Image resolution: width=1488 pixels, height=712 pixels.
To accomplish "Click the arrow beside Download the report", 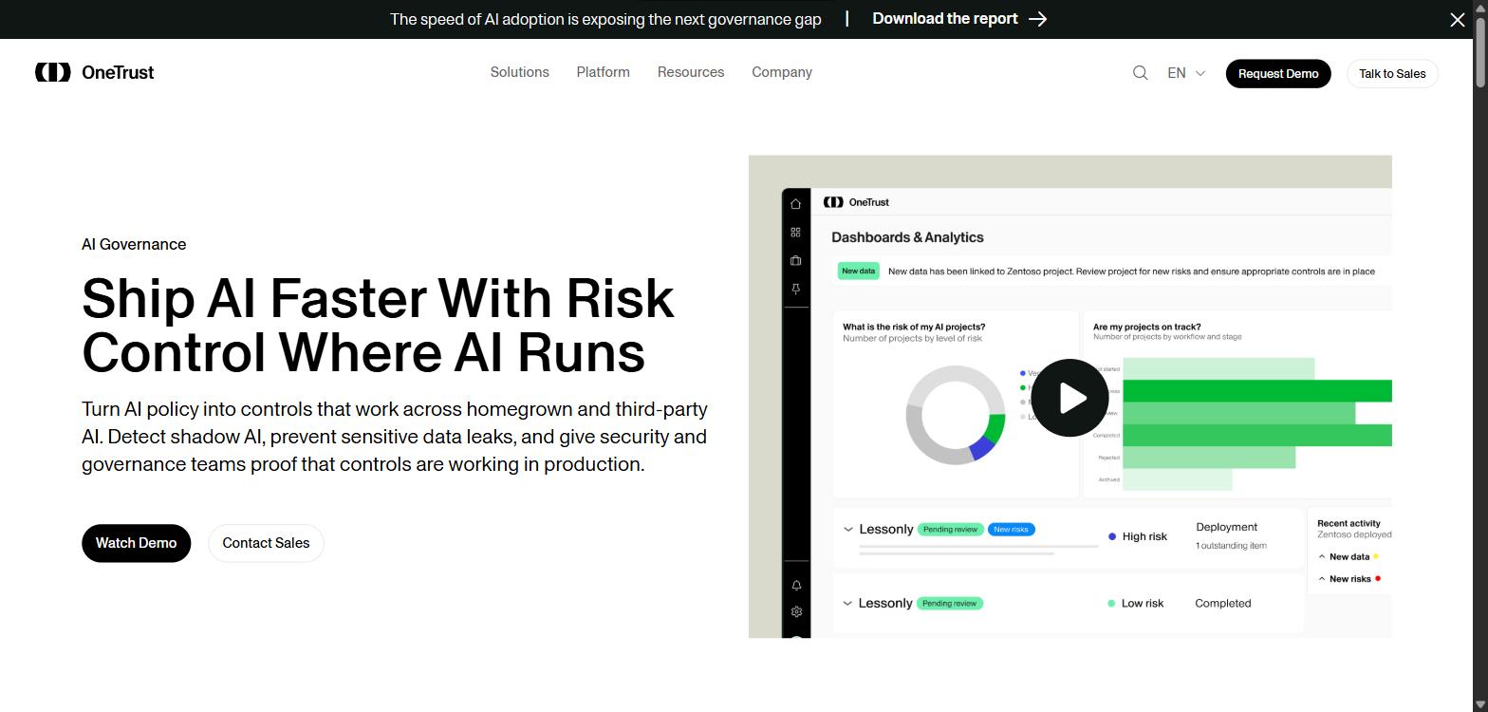I will click(1038, 19).
